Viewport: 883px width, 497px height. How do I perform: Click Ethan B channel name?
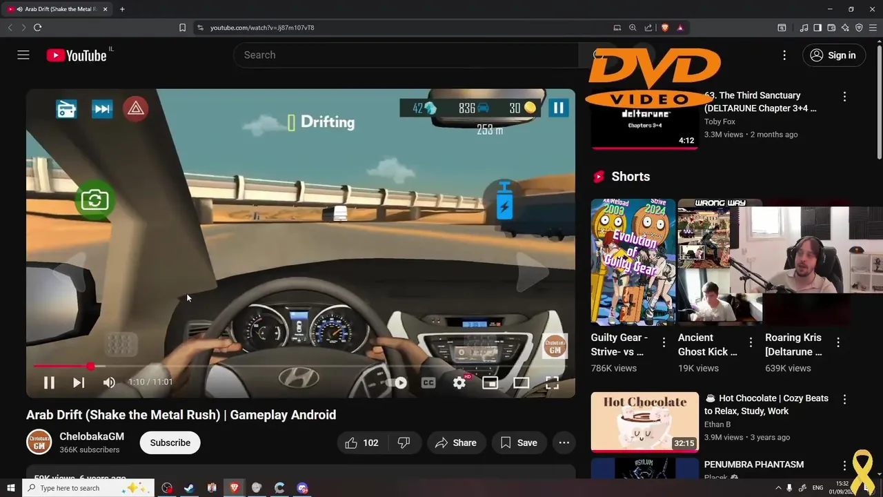tap(717, 425)
